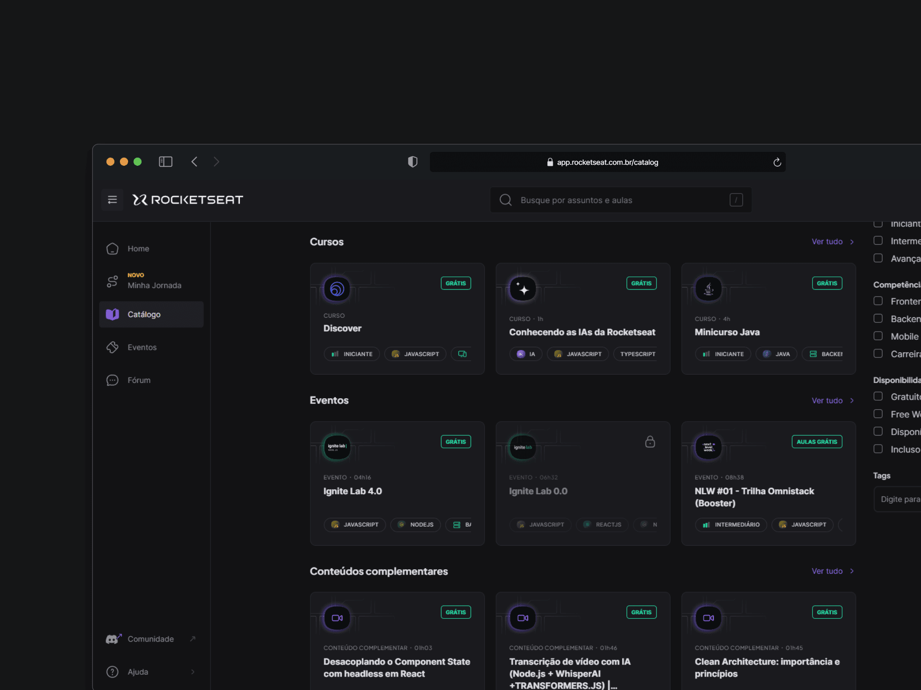Check the Free W... availability checkbox

click(x=878, y=414)
